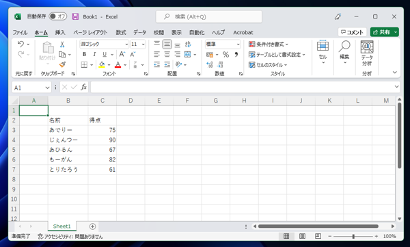Align cell contents to top
Viewport: 410px width, 247px height.
tap(156, 44)
